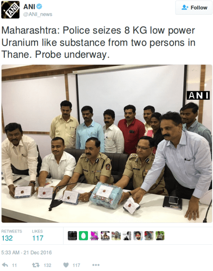Click the green egg liker avatar
Viewport: 213px width, 271px height.
[x=83, y=235]
